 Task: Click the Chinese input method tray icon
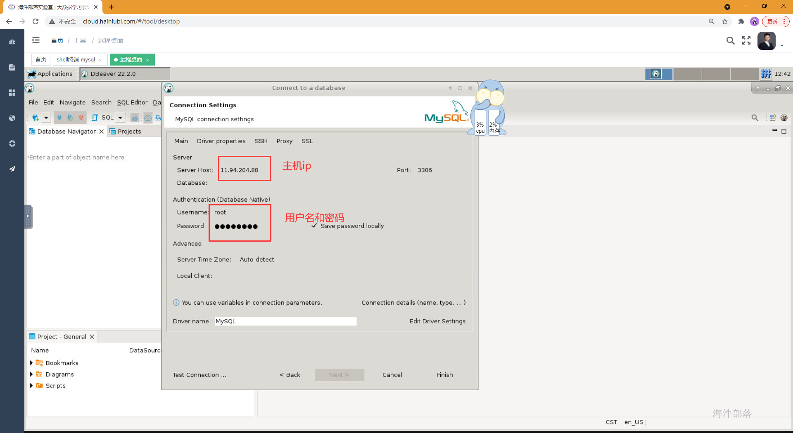766,74
